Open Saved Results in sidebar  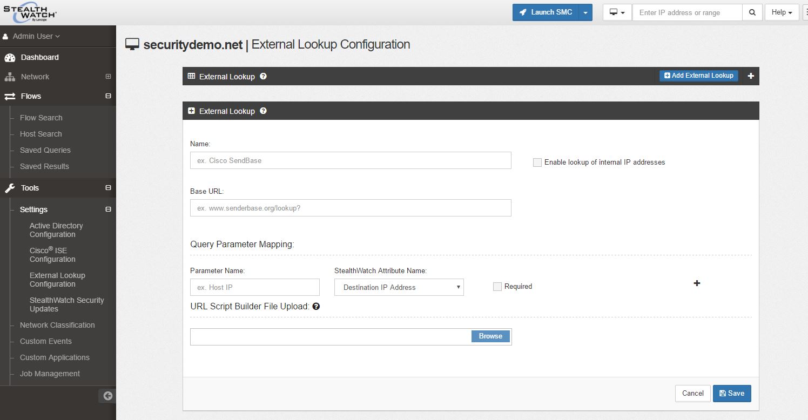(x=44, y=166)
